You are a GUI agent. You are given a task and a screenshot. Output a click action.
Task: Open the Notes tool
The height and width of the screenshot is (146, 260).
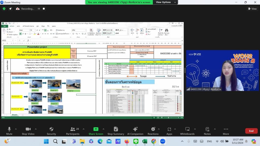(207, 131)
